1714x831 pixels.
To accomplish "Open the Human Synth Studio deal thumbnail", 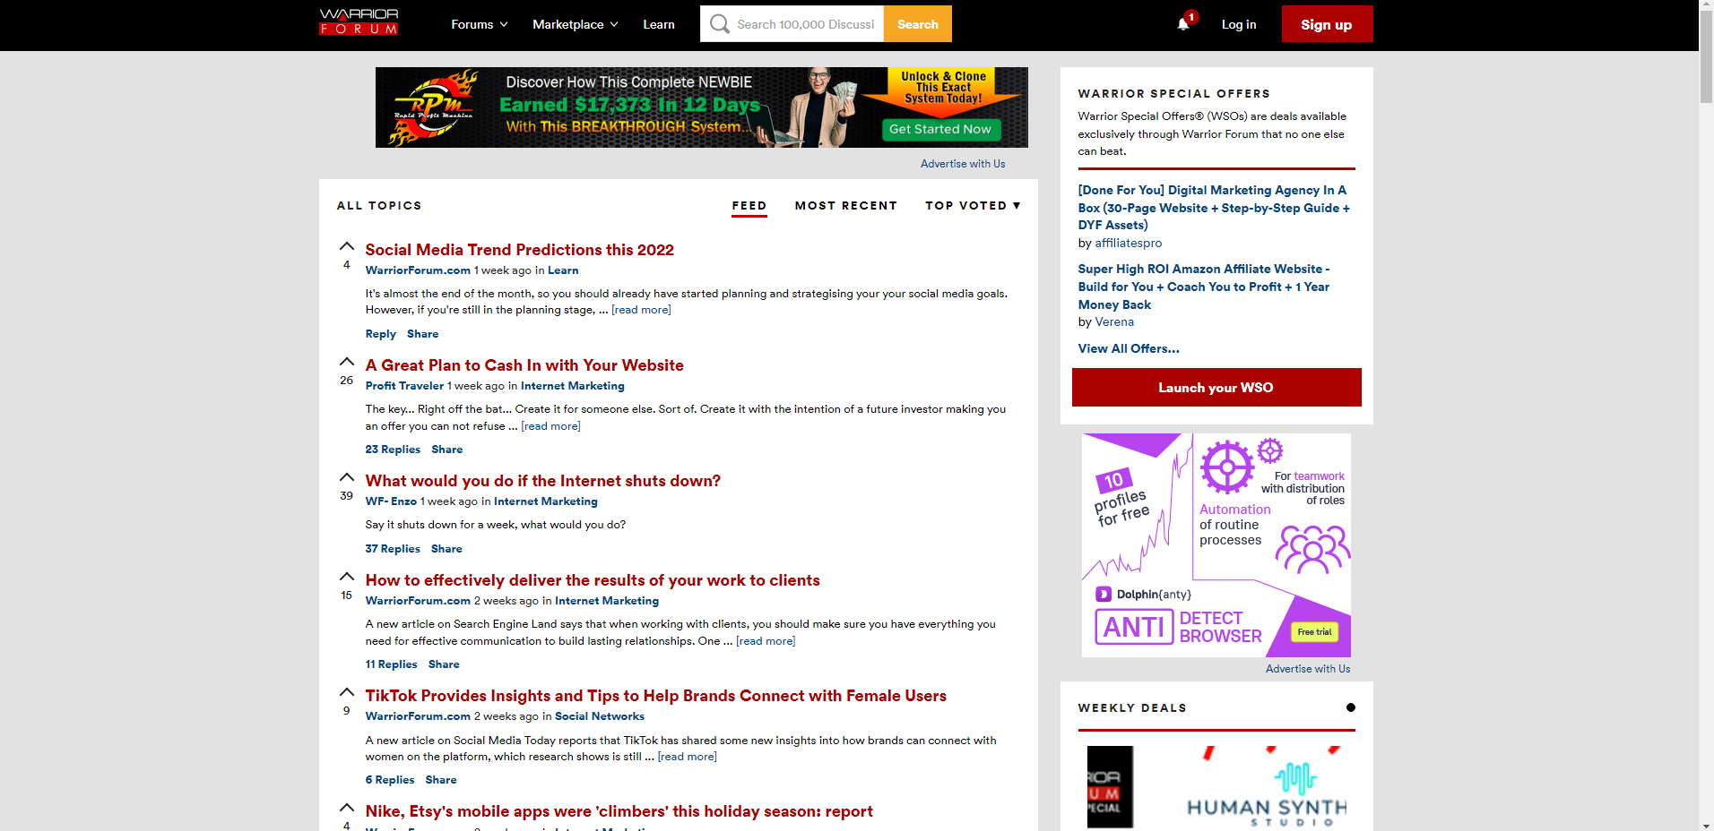I will [x=1266, y=788].
